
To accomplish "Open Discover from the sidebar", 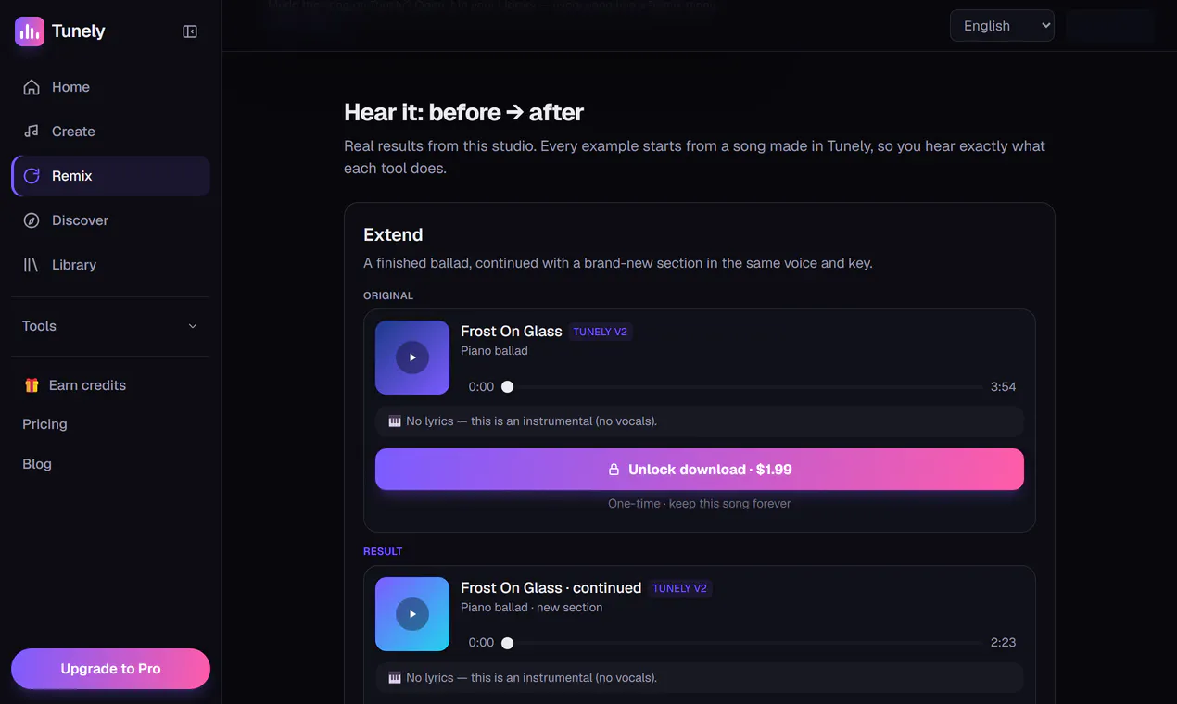I will pyautogui.click(x=110, y=220).
